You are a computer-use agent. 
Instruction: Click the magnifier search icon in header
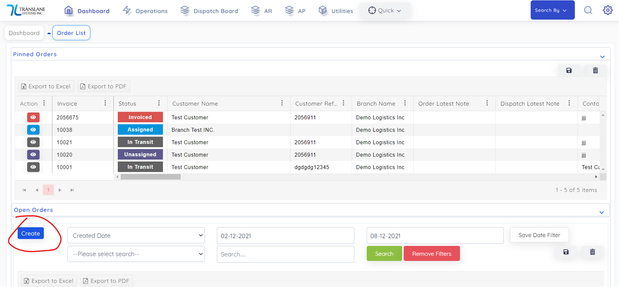pyautogui.click(x=588, y=10)
